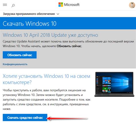Viewport: 136px width, 123px height.
Task: Click the blue Обновить сейчас button
Action: (x=20, y=55)
